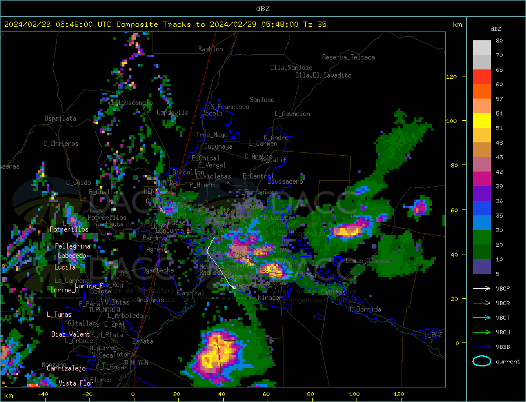Click the 'Ugarteche' place label
526x402 pixels.
(158, 270)
